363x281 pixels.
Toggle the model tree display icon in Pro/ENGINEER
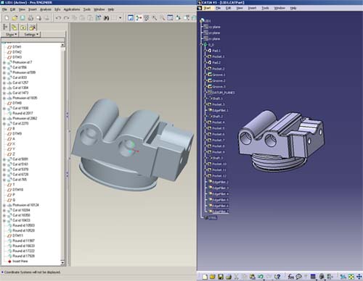point(5,27)
